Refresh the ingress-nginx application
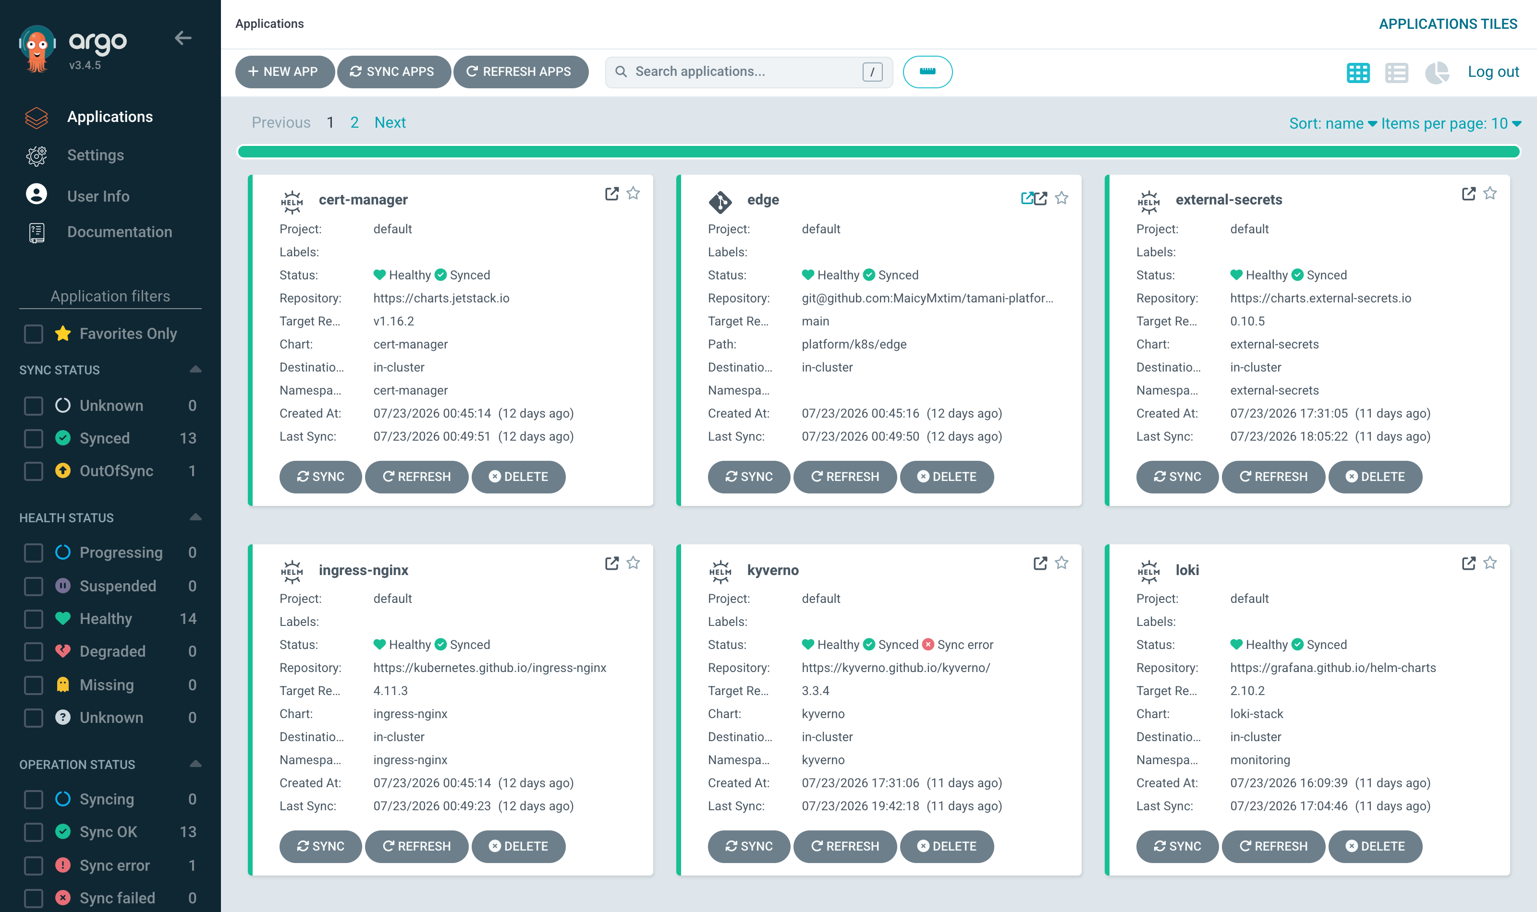The width and height of the screenshot is (1537, 912). point(416,846)
